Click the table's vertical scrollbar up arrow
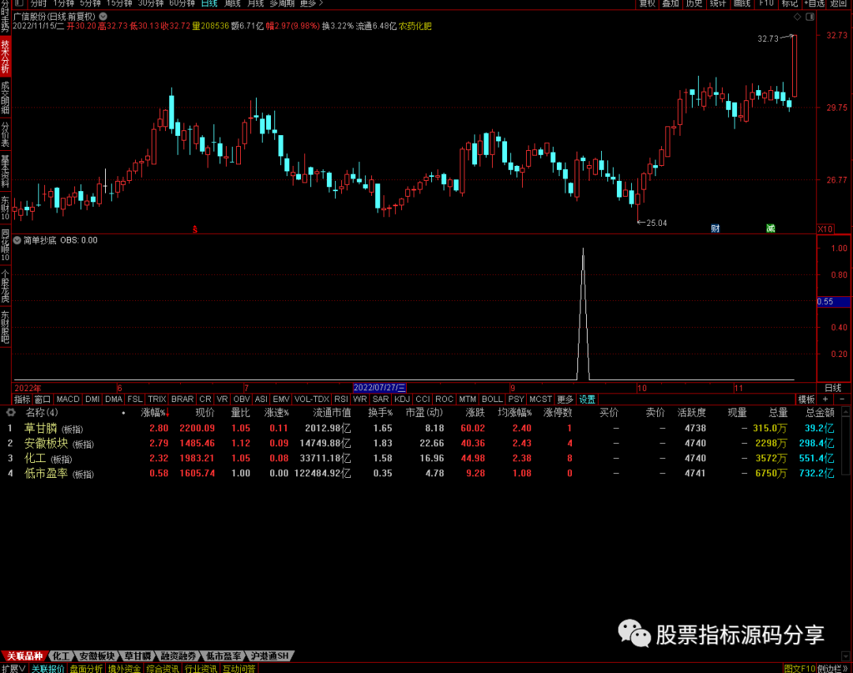Image resolution: width=853 pixels, height=673 pixels. pos(846,413)
